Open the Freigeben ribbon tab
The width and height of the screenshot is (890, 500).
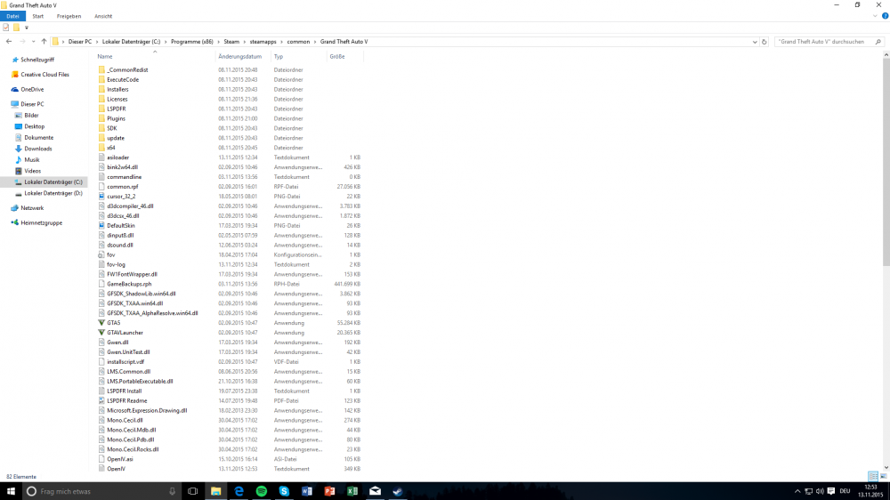69,16
